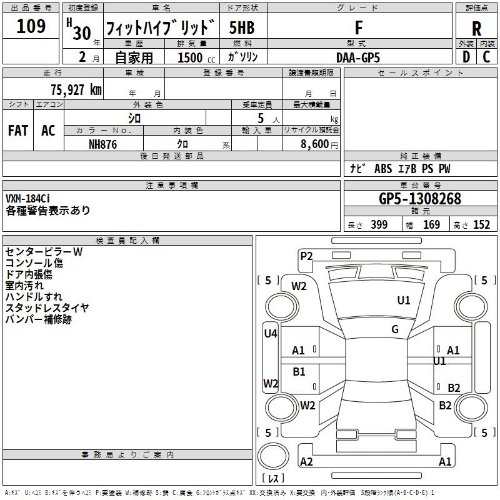Viewport: 500px width, 500px height.
Task: Select the バンパー補修跡 inspector note
Action: [39, 319]
